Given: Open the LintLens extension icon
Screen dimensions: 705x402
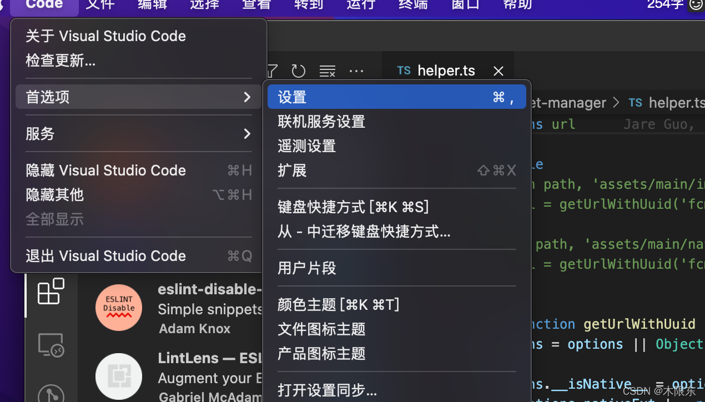Looking at the screenshot, I should coord(119,377).
